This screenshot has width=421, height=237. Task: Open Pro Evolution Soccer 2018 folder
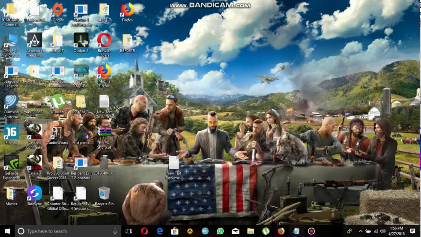[58, 168]
